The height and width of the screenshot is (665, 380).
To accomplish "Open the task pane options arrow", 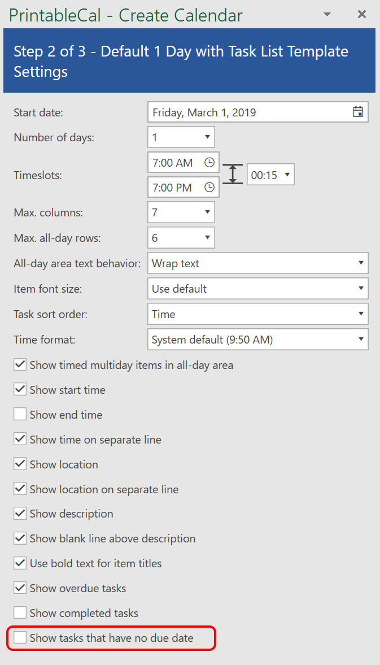I will tap(327, 15).
